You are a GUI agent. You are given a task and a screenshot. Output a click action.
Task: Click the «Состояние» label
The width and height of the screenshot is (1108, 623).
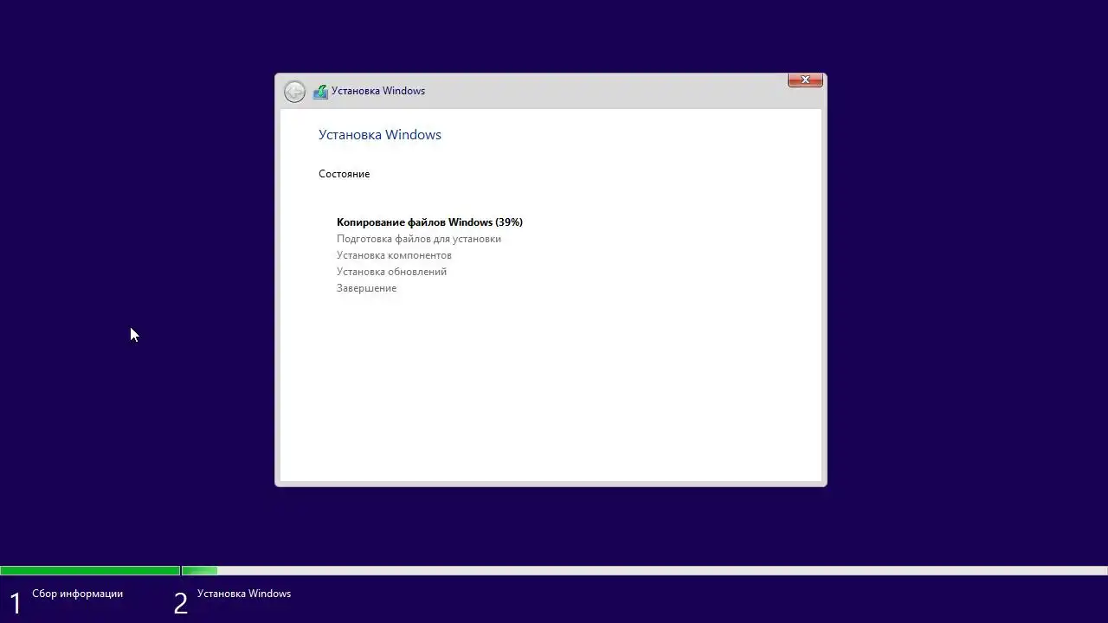point(344,174)
